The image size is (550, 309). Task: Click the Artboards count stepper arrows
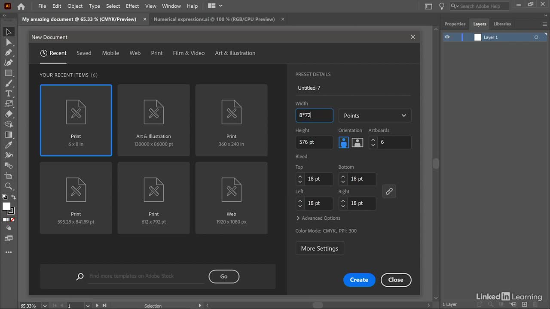[373, 142]
